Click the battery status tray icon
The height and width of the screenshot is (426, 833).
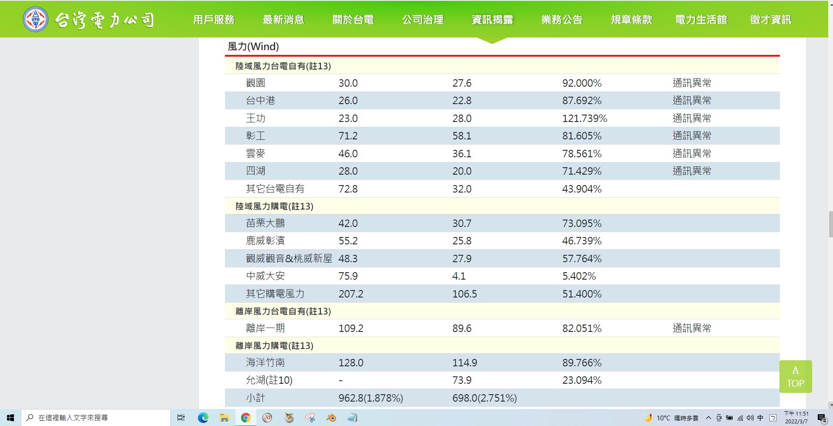(x=729, y=418)
